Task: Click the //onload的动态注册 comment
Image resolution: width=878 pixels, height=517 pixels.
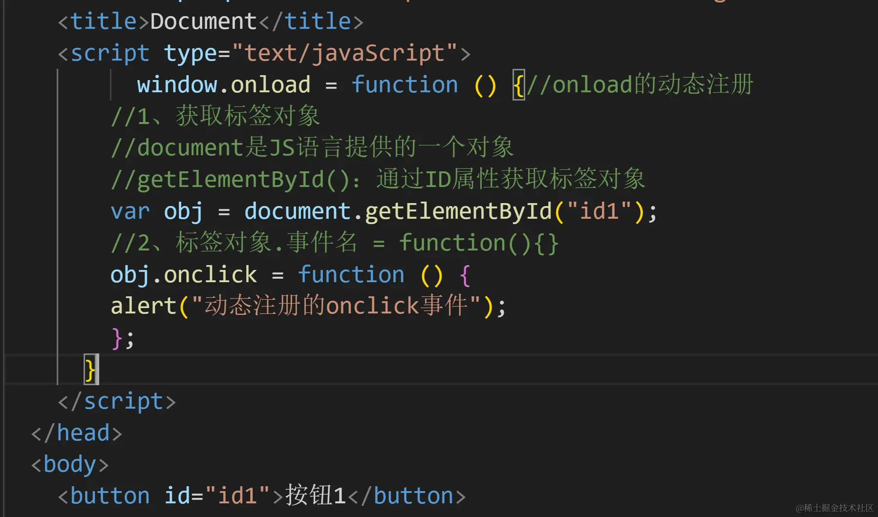Action: click(x=640, y=85)
